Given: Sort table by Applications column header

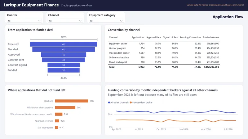Looking at the screenshot, I should [x=138, y=37].
